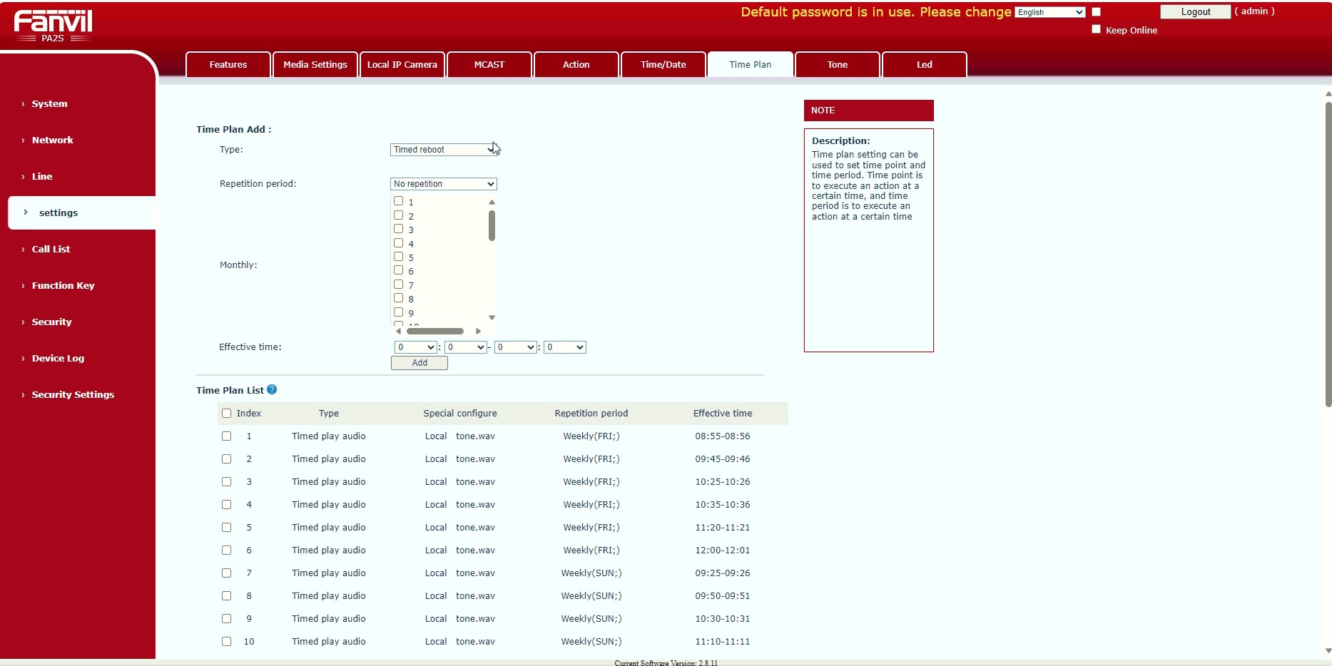1332x666 pixels.
Task: Enable the Keep Online checkbox
Action: (1095, 28)
